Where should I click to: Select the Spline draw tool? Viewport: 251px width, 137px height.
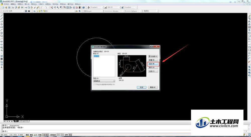(x=2, y=39)
